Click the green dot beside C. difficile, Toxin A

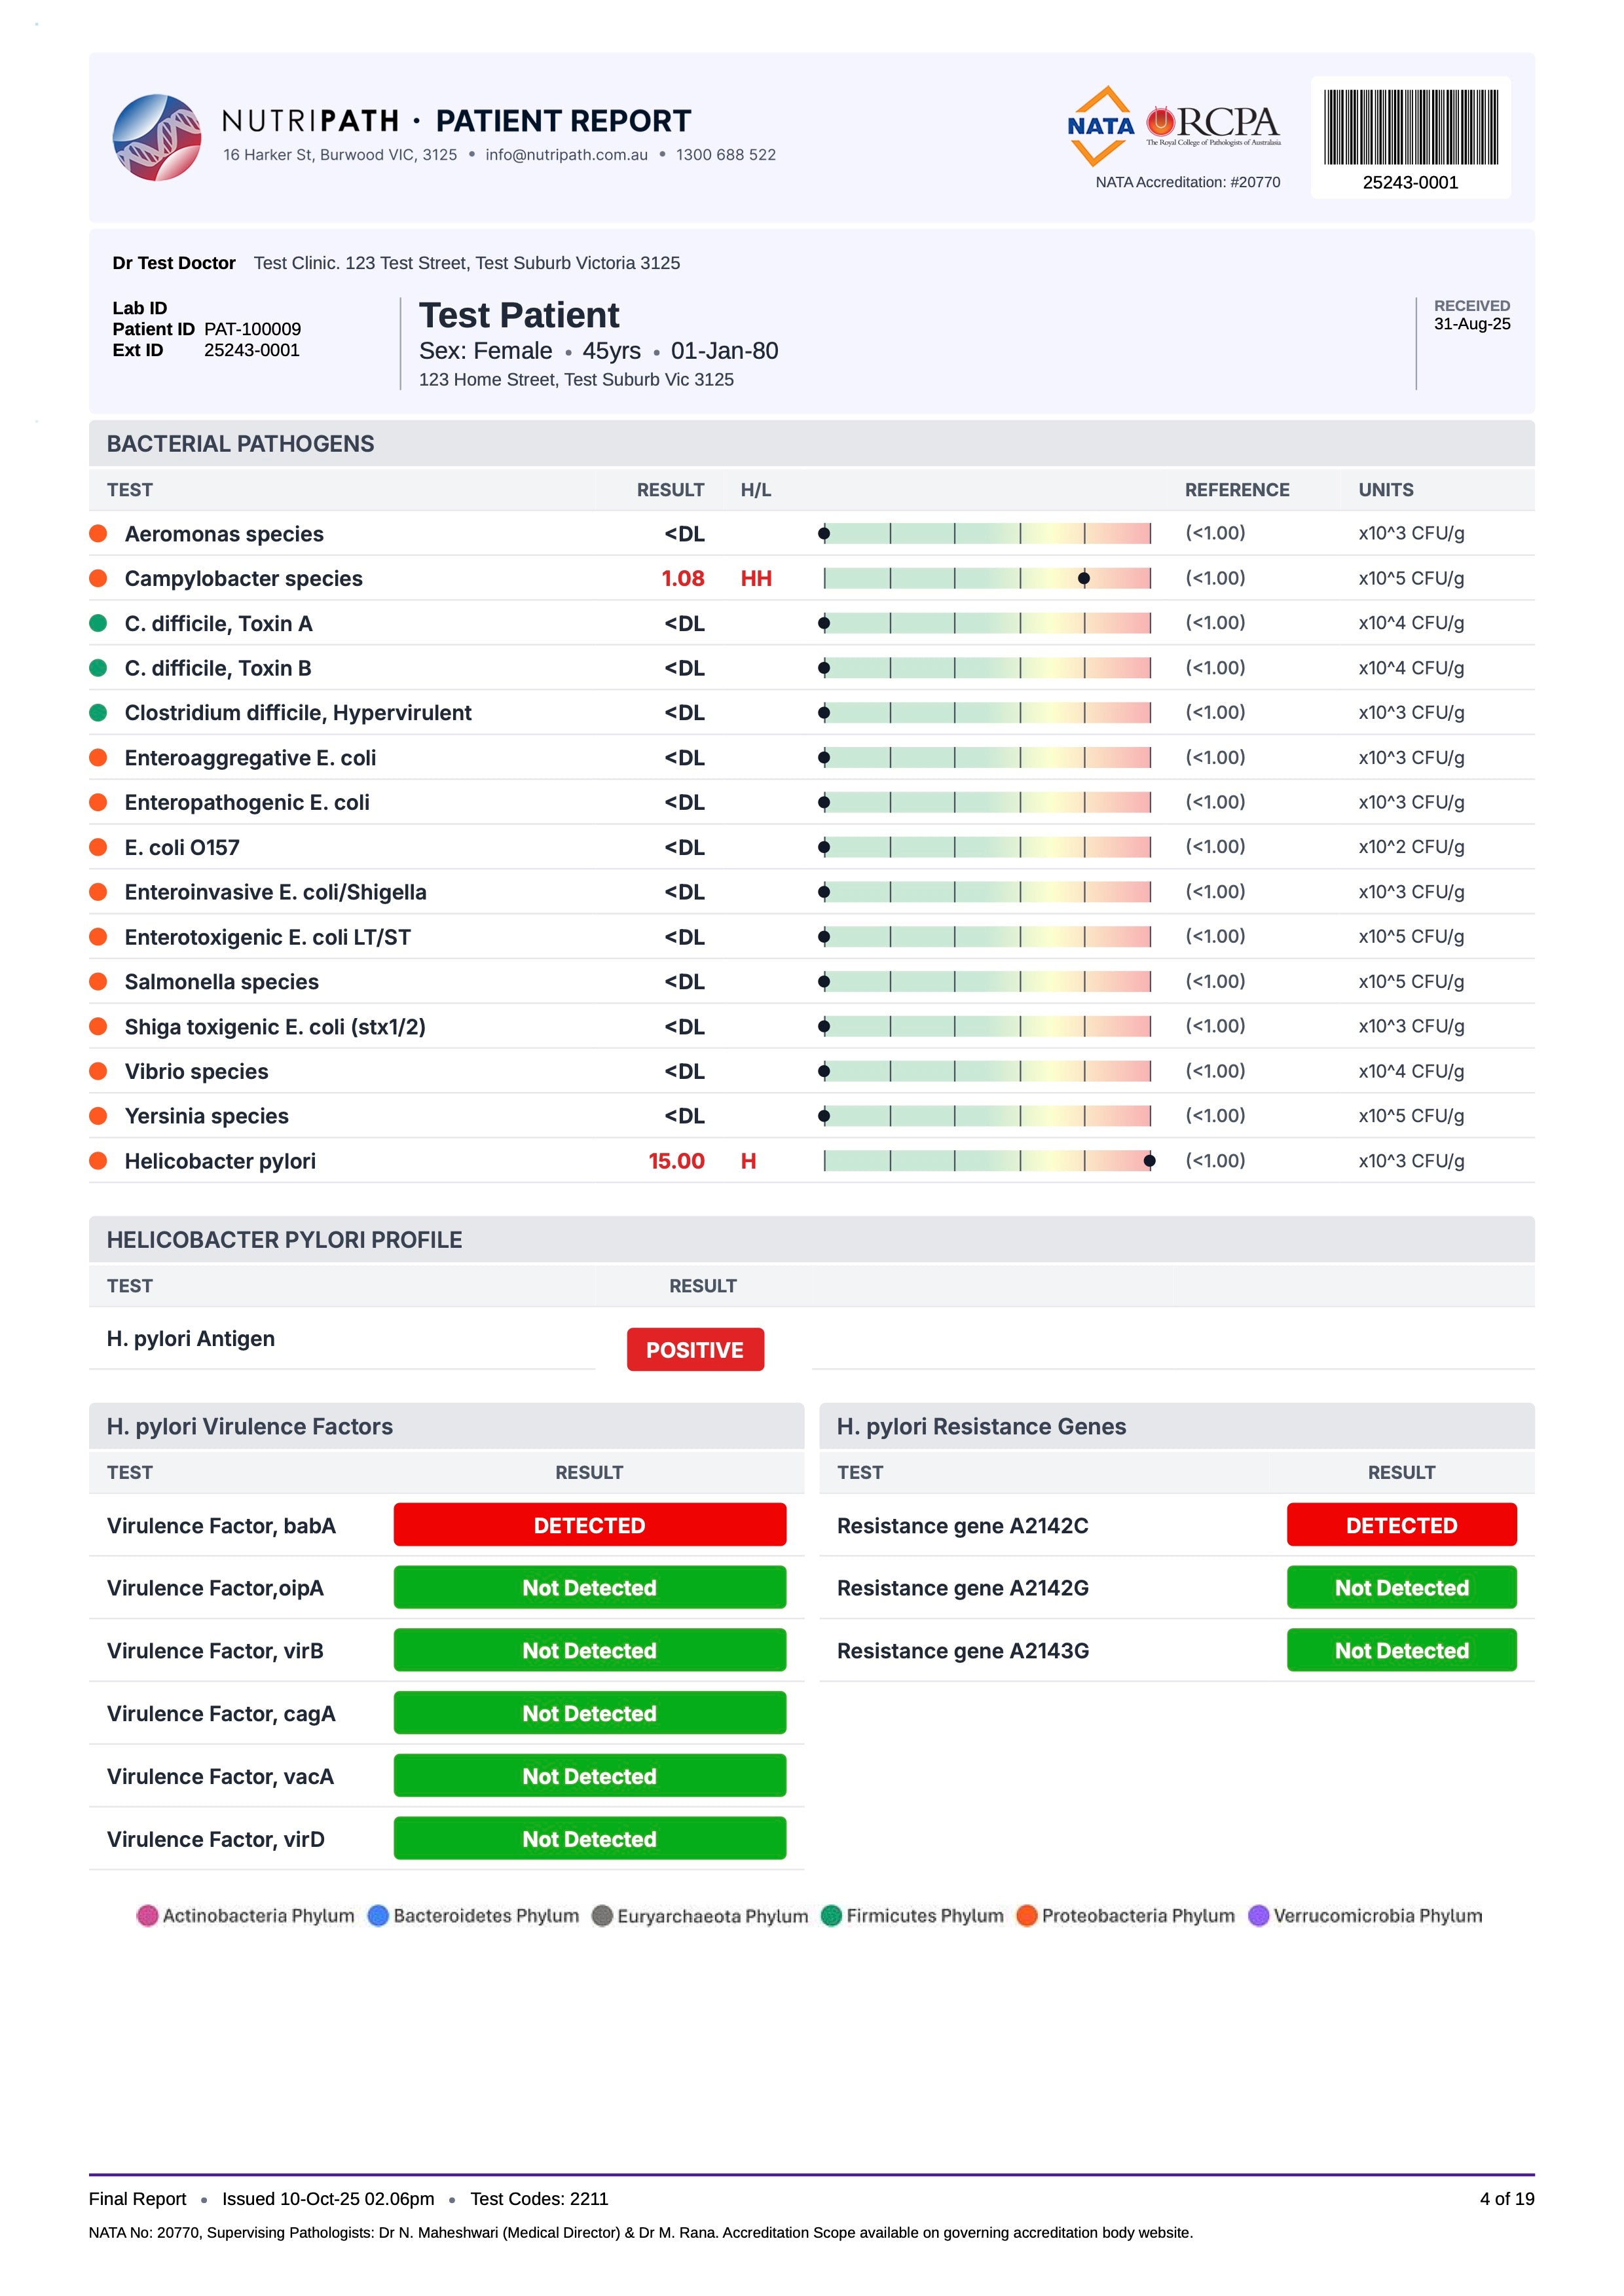tap(98, 623)
